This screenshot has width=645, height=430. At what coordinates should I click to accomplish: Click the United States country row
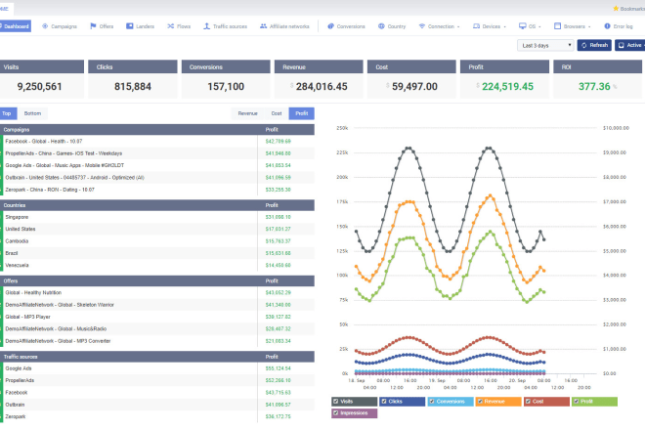pyautogui.click(x=157, y=230)
